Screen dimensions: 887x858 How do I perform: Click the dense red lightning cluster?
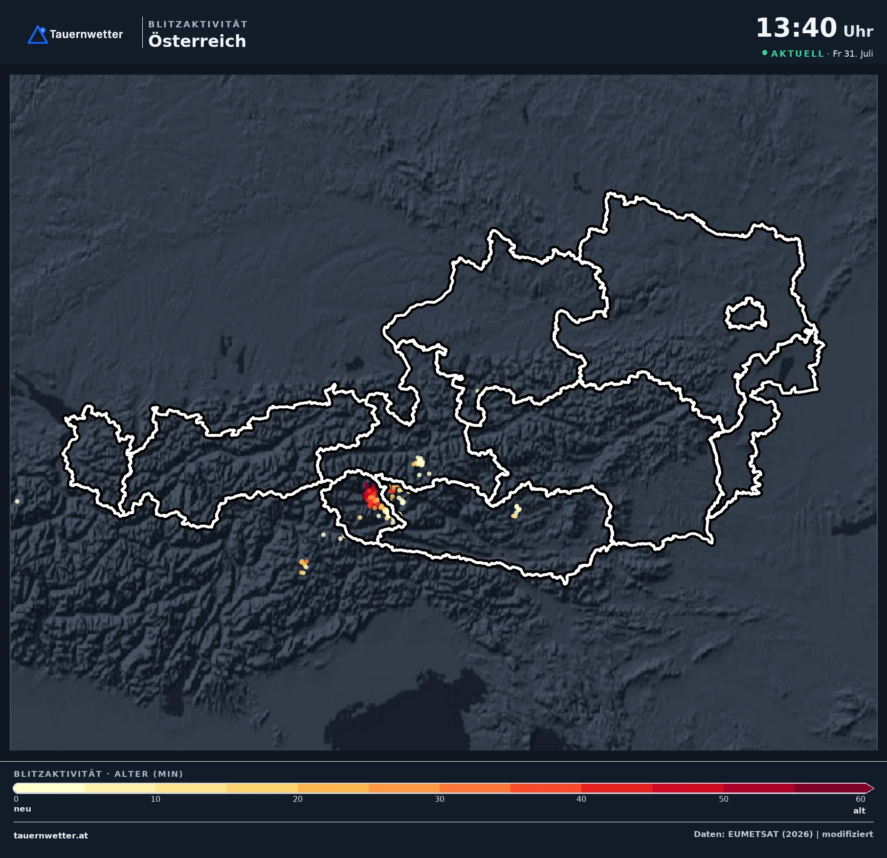click(x=371, y=496)
